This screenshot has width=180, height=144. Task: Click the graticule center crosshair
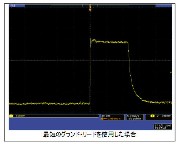(x=90, y=60)
